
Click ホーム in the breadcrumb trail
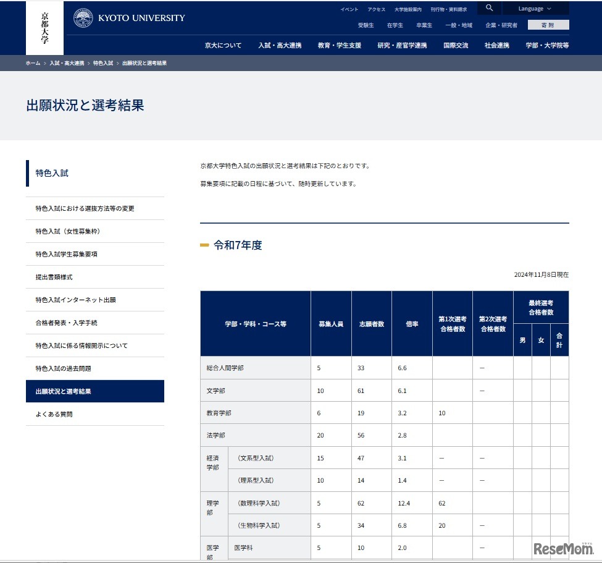pyautogui.click(x=33, y=63)
